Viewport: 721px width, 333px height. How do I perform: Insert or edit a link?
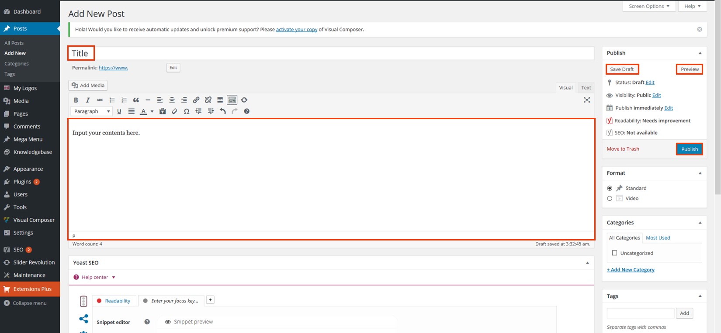196,100
